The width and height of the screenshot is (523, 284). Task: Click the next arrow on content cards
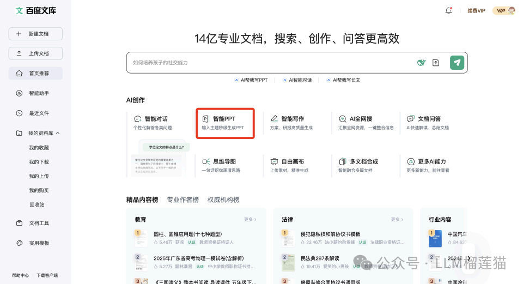point(469,258)
